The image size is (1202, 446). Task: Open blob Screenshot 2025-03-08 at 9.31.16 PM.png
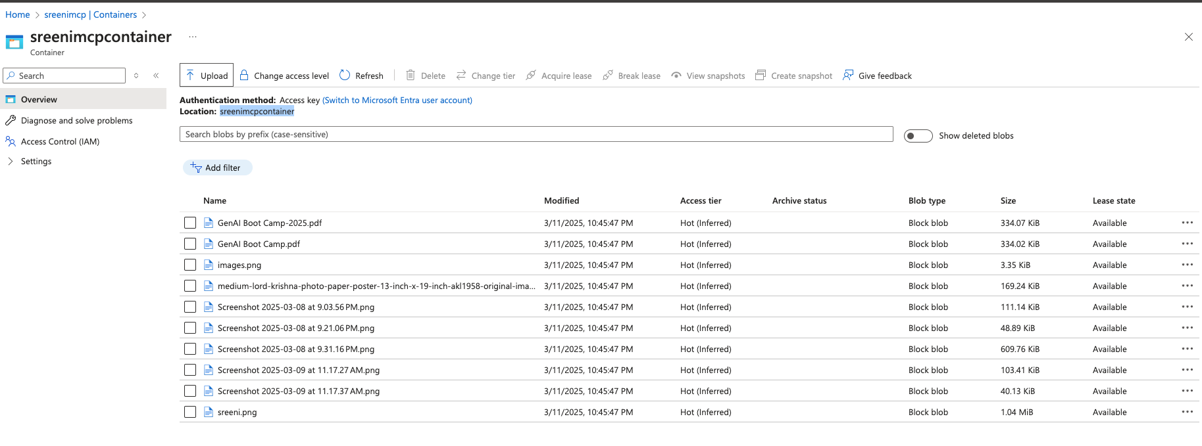coord(296,349)
